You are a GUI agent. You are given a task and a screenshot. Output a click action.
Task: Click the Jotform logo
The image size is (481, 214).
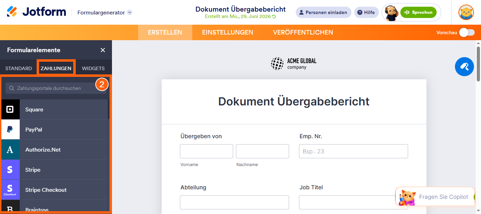pyautogui.click(x=36, y=12)
